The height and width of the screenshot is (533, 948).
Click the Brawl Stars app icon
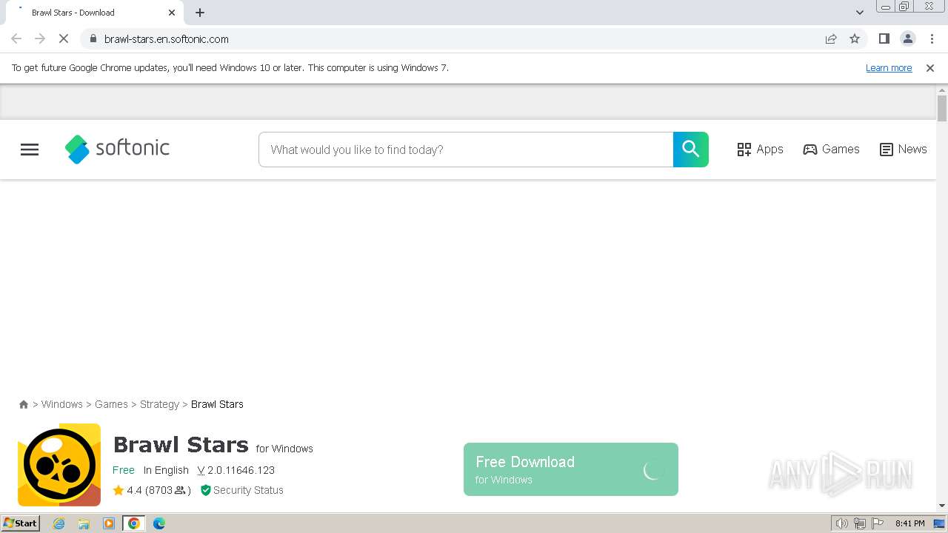tap(59, 465)
